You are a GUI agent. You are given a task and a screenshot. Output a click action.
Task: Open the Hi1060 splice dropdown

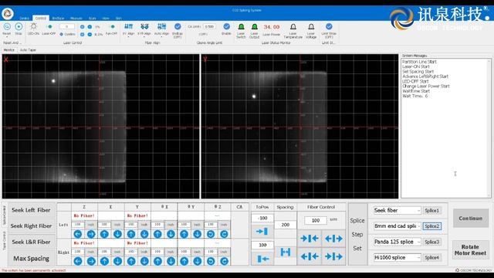pos(418,257)
